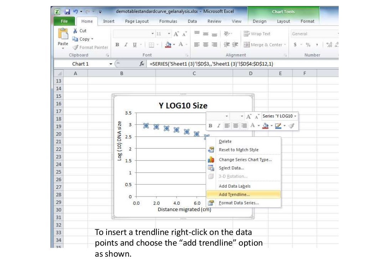Click the Select All corner cell
Image resolution: width=365 pixels, height=273 pixels.
pos(59,73)
